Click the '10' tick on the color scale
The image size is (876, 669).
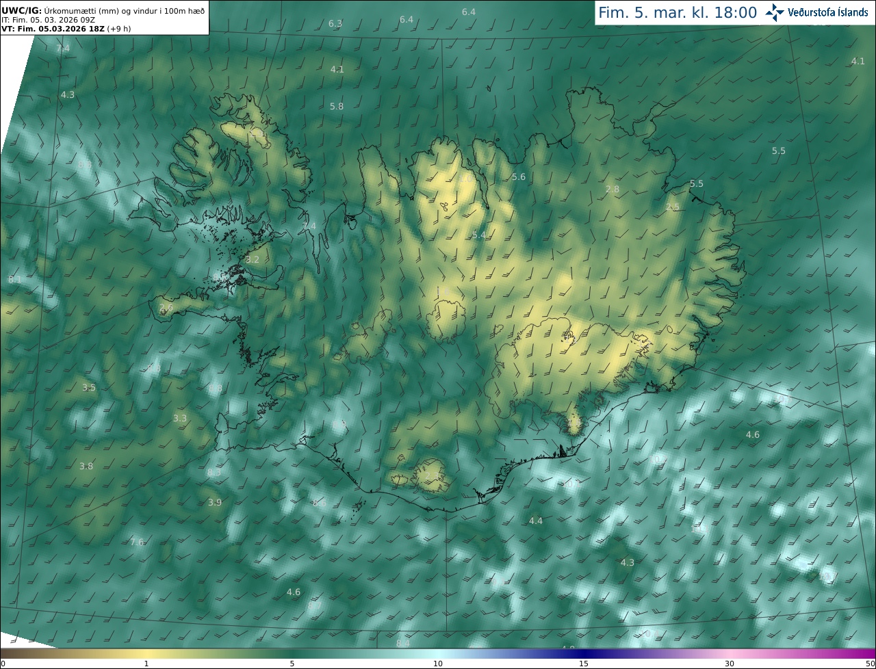(438, 664)
